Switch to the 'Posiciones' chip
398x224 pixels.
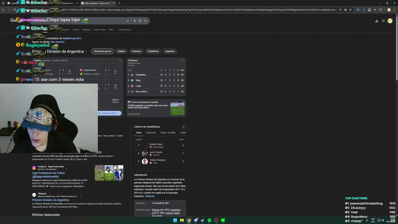pos(137,51)
